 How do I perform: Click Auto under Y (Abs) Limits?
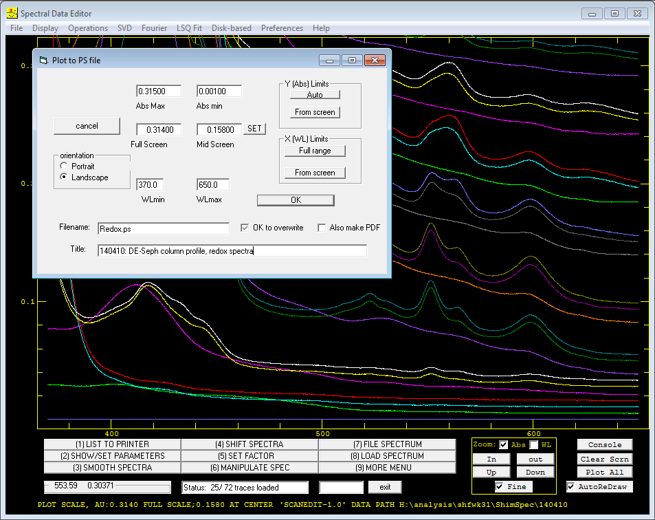click(315, 95)
